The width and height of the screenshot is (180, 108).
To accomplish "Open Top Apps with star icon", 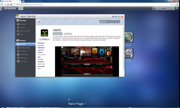I will pos(22,51).
